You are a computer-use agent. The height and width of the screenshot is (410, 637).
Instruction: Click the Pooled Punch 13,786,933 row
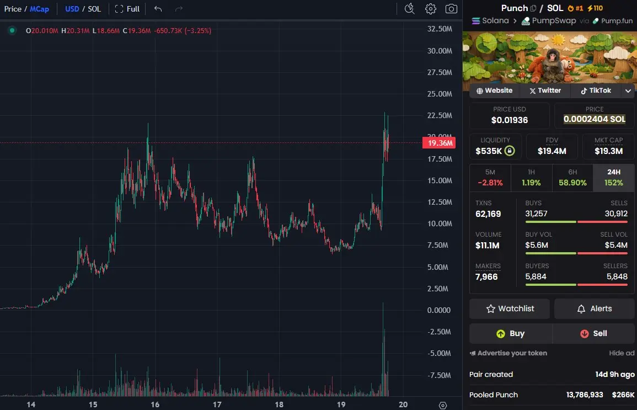click(552, 395)
